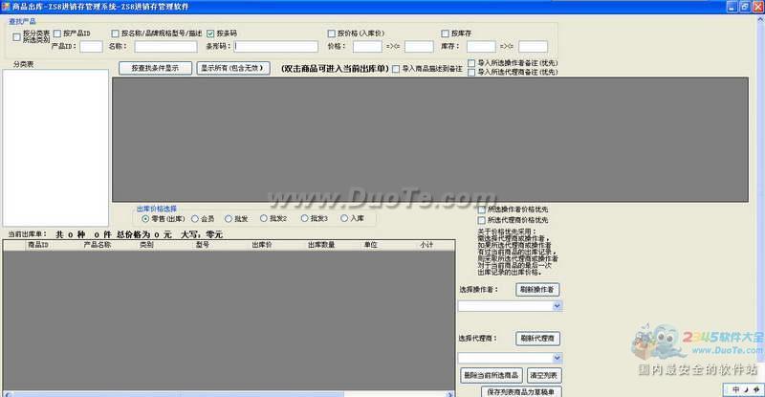The width and height of the screenshot is (765, 397).
Task: Tick 所选操作者价格优先 checkbox
Action: point(482,210)
